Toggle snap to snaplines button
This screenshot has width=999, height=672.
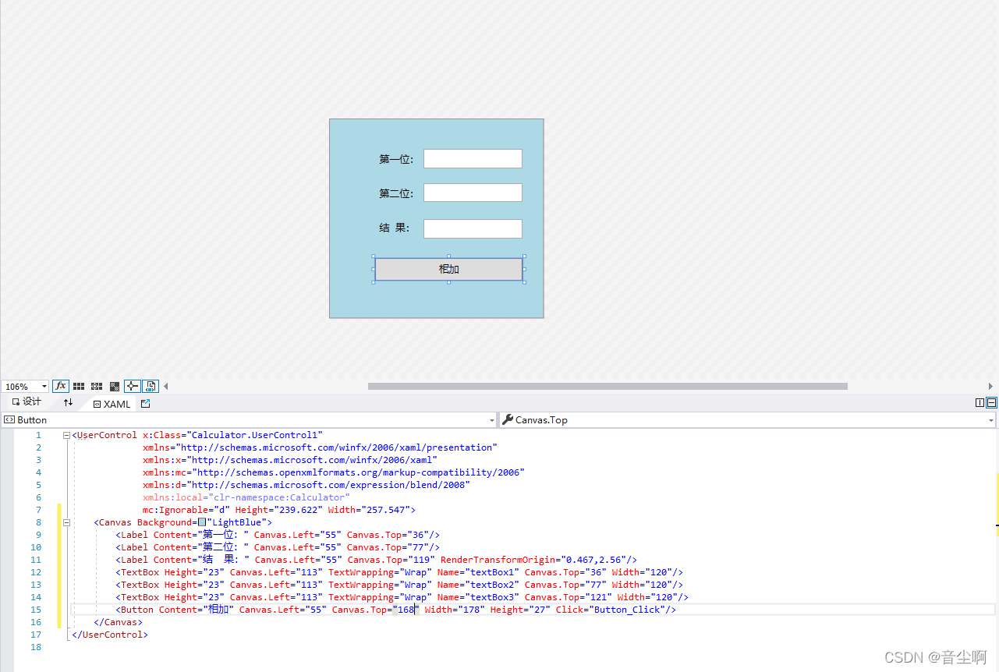132,386
